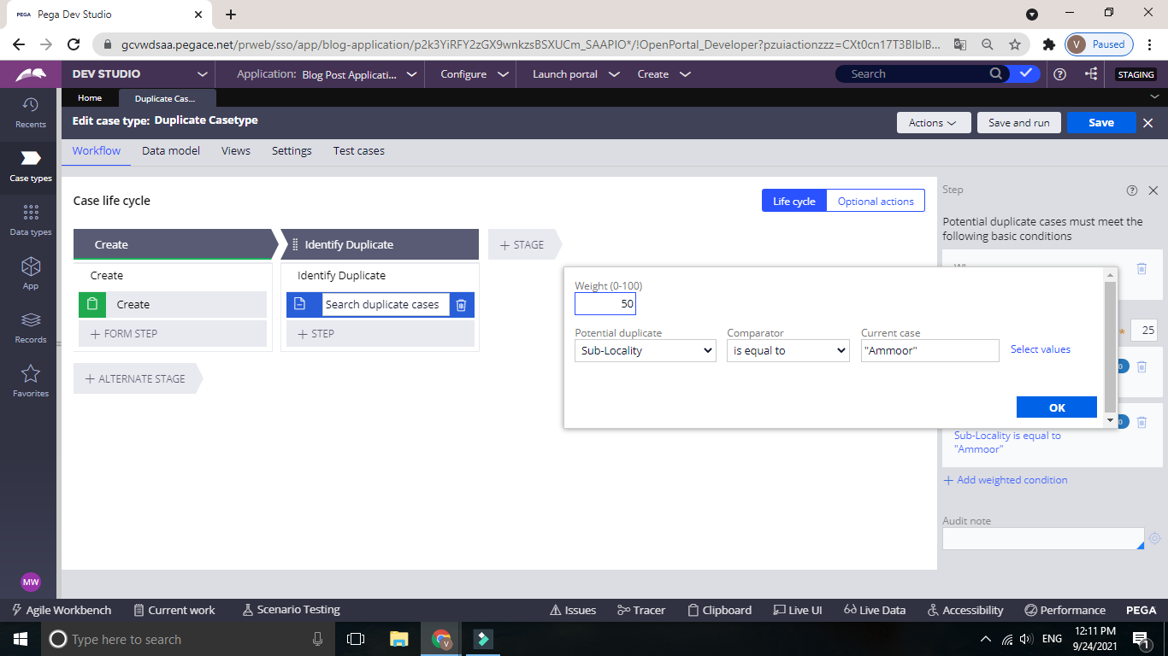Click the popup's vertical scrollbar

1110,348
